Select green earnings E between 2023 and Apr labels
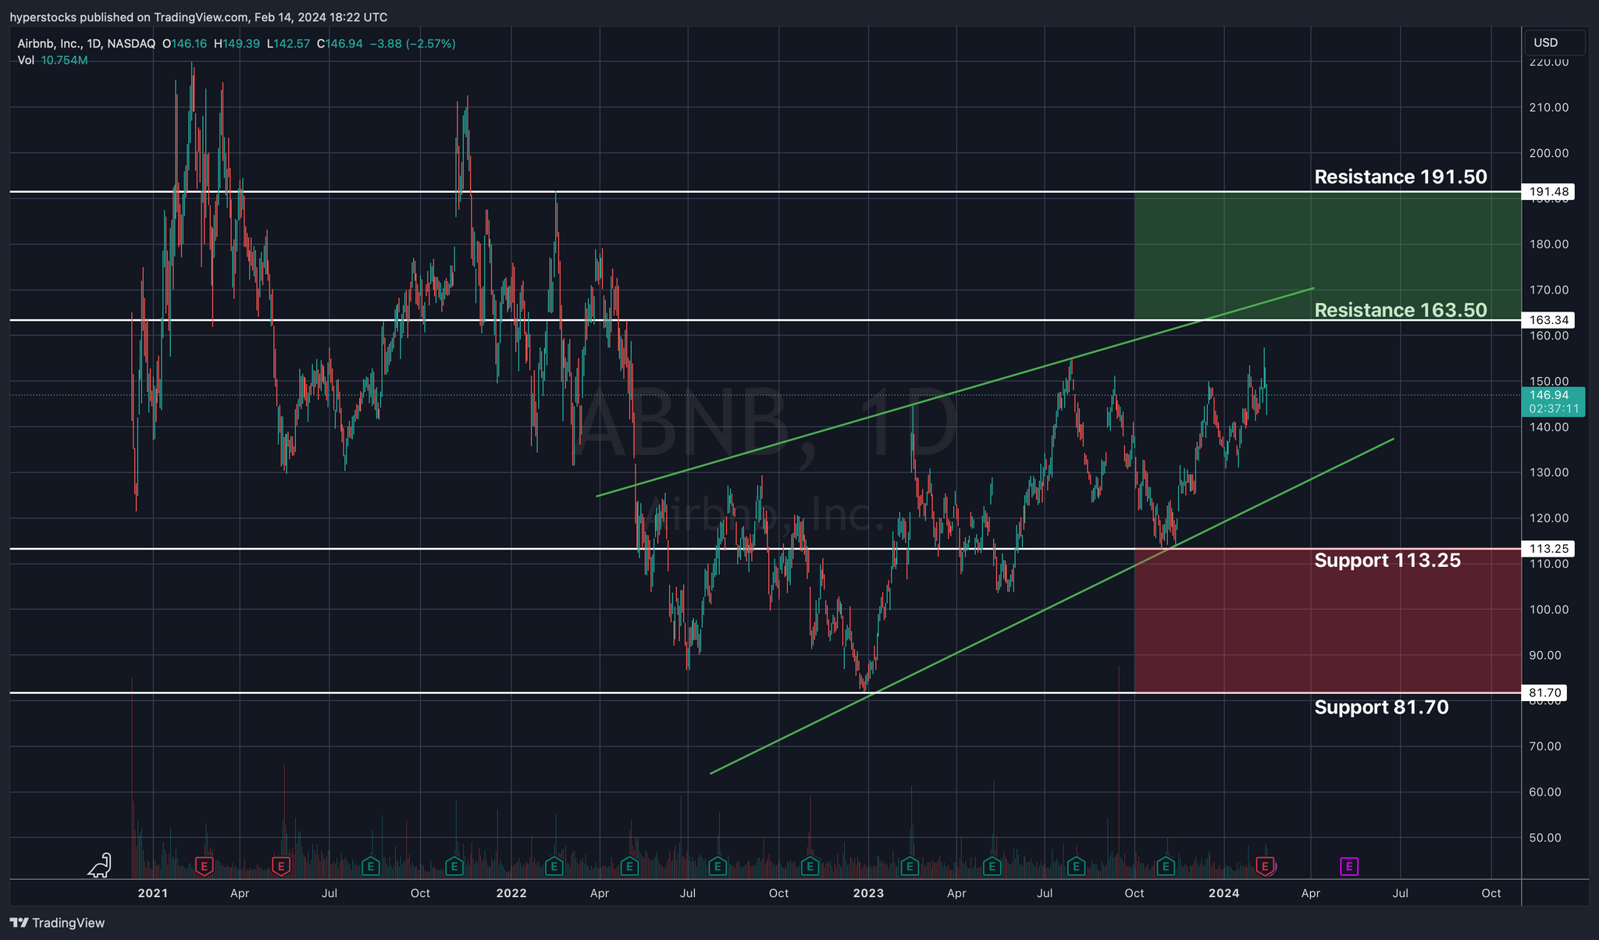The image size is (1599, 940). (x=909, y=866)
